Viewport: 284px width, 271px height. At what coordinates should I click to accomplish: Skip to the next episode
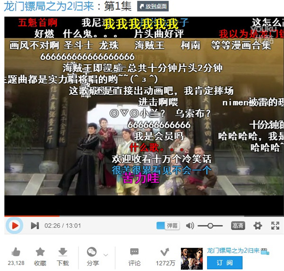point(35,226)
